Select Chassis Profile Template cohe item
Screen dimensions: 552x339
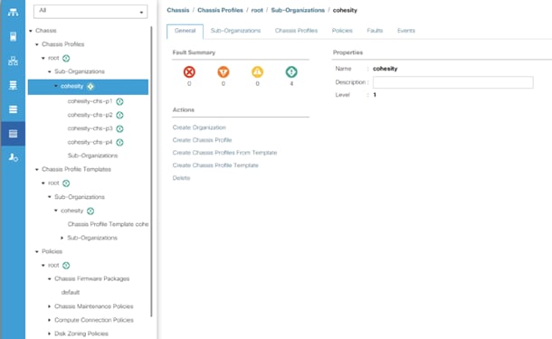[x=108, y=224]
